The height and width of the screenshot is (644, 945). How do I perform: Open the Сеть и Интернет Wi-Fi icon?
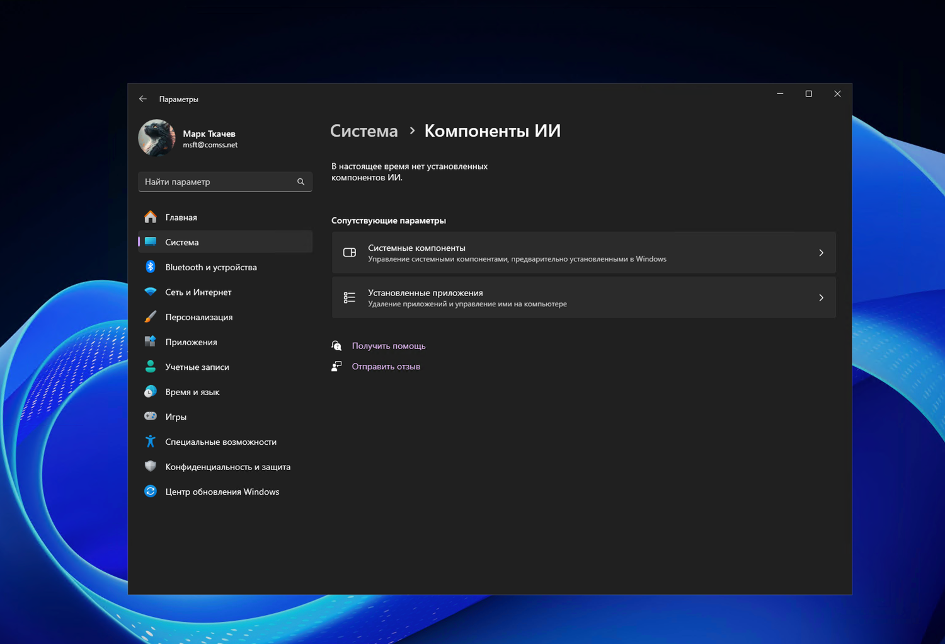150,292
